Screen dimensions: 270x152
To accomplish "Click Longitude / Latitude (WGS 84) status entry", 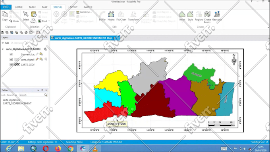I will click(x=106, y=142).
